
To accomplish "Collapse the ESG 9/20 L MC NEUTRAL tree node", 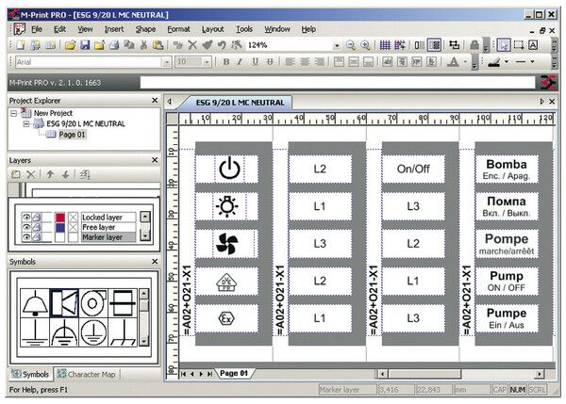I will pyautogui.click(x=26, y=124).
